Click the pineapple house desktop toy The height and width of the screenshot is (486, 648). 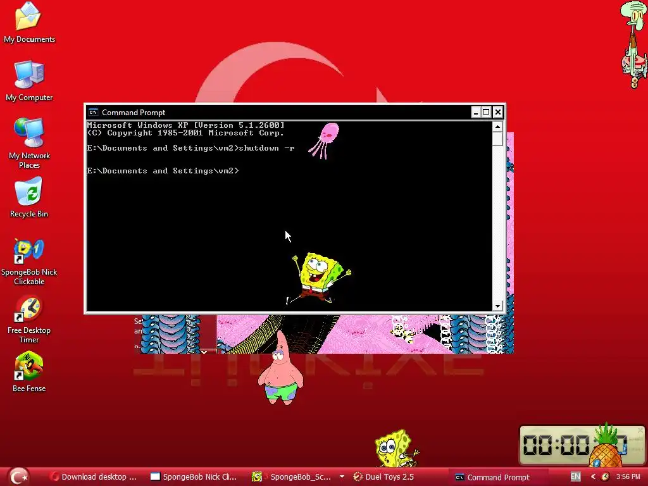[x=606, y=446]
